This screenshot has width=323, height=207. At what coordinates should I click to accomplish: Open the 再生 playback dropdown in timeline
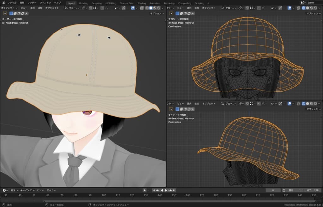coord(14,190)
